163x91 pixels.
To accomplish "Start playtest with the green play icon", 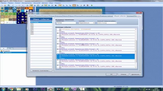I will 92,5.
